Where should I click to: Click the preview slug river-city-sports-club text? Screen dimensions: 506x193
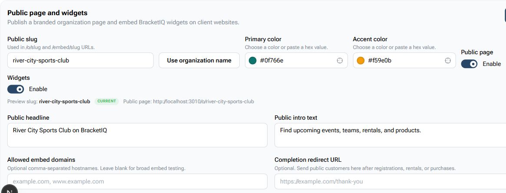[65, 101]
